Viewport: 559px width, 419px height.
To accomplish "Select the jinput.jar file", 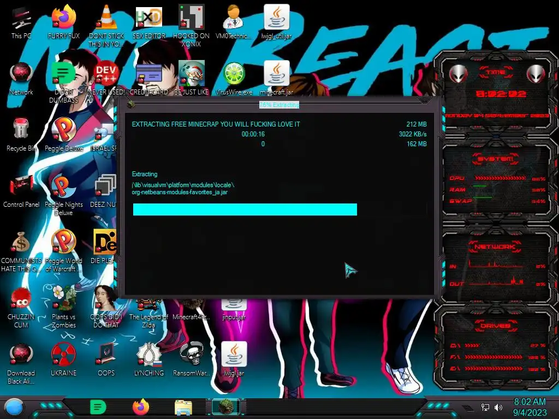I will 234,310.
